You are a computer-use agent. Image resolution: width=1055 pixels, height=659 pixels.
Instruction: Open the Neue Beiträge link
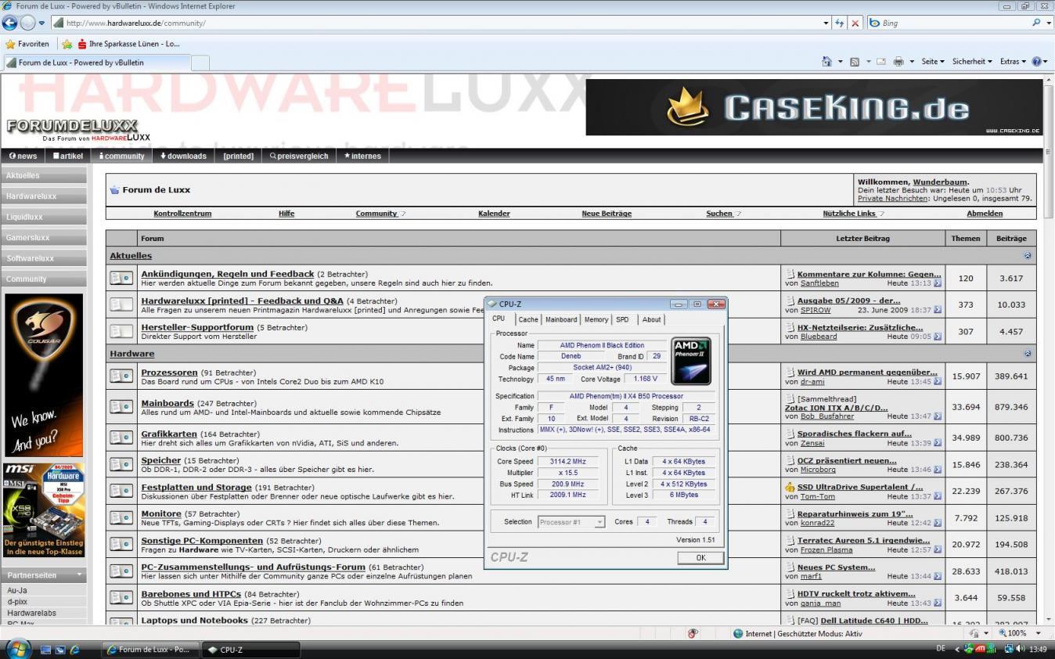click(x=607, y=214)
